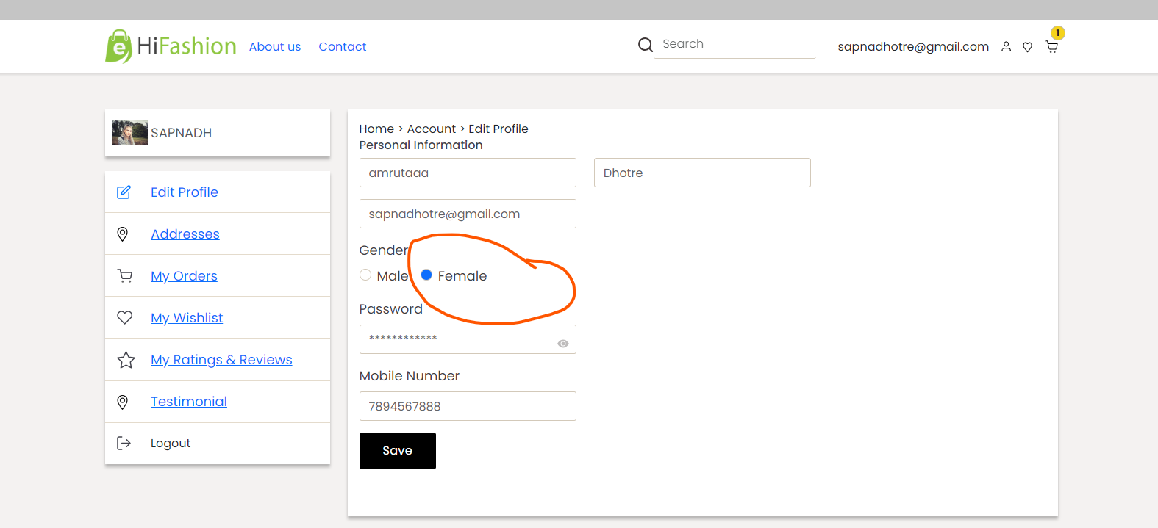Click the sapnadhotre@gmail.com header text
Viewport: 1158px width, 528px height.
[x=913, y=47]
